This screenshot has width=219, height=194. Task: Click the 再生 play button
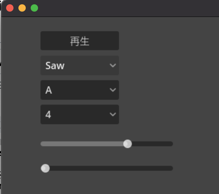80,41
